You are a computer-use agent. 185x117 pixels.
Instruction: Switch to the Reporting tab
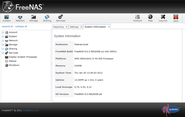[x=58, y=27]
